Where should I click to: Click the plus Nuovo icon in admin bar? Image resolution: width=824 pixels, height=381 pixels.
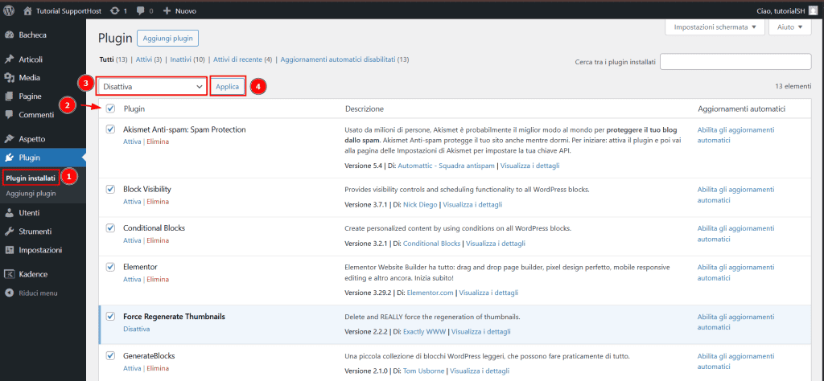point(167,10)
